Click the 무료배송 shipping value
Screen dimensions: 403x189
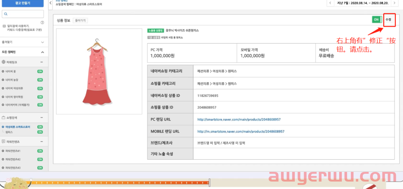327,55
